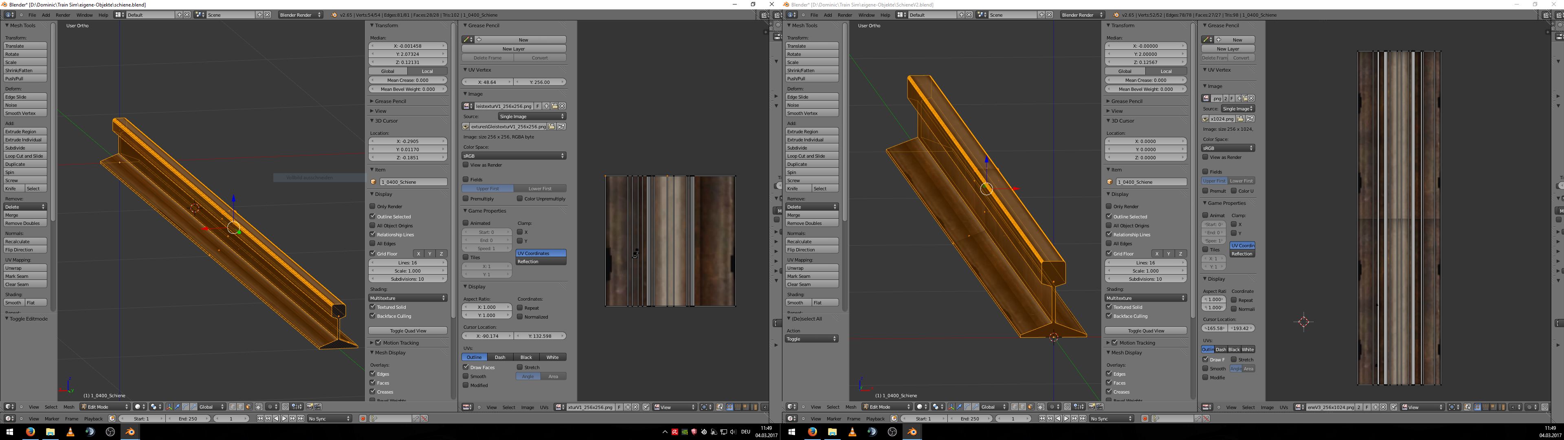Pin the image in right UV editor header
Viewport: 1564px width, 440px height.
click(1393, 407)
